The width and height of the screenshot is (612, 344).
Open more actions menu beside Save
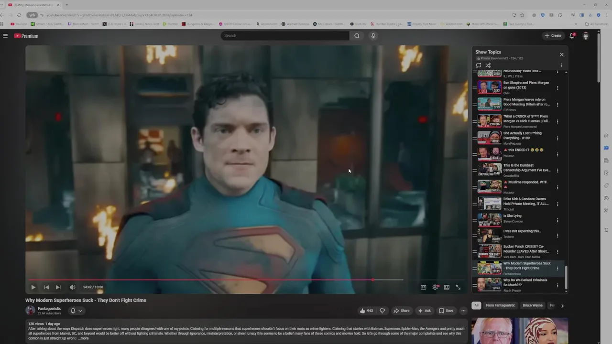tap(463, 311)
